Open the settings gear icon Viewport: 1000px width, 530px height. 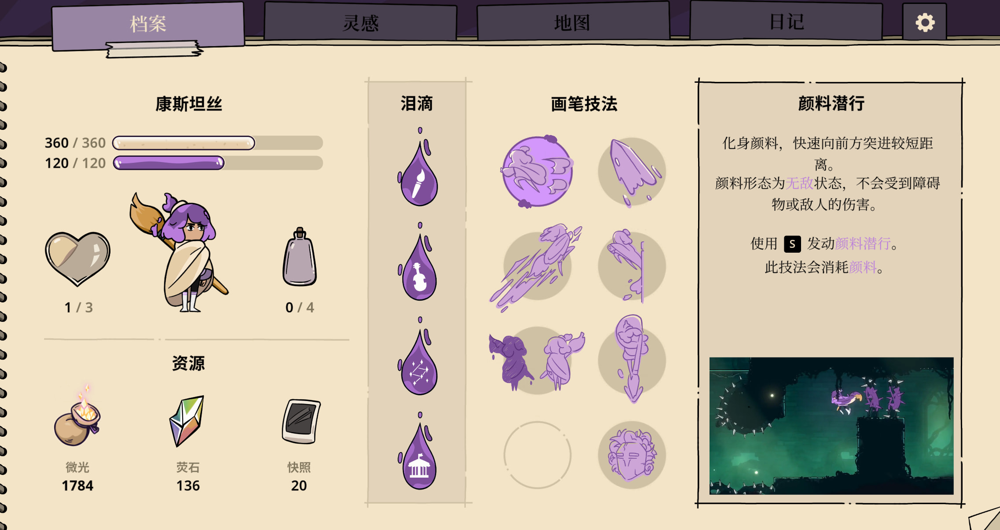click(925, 22)
